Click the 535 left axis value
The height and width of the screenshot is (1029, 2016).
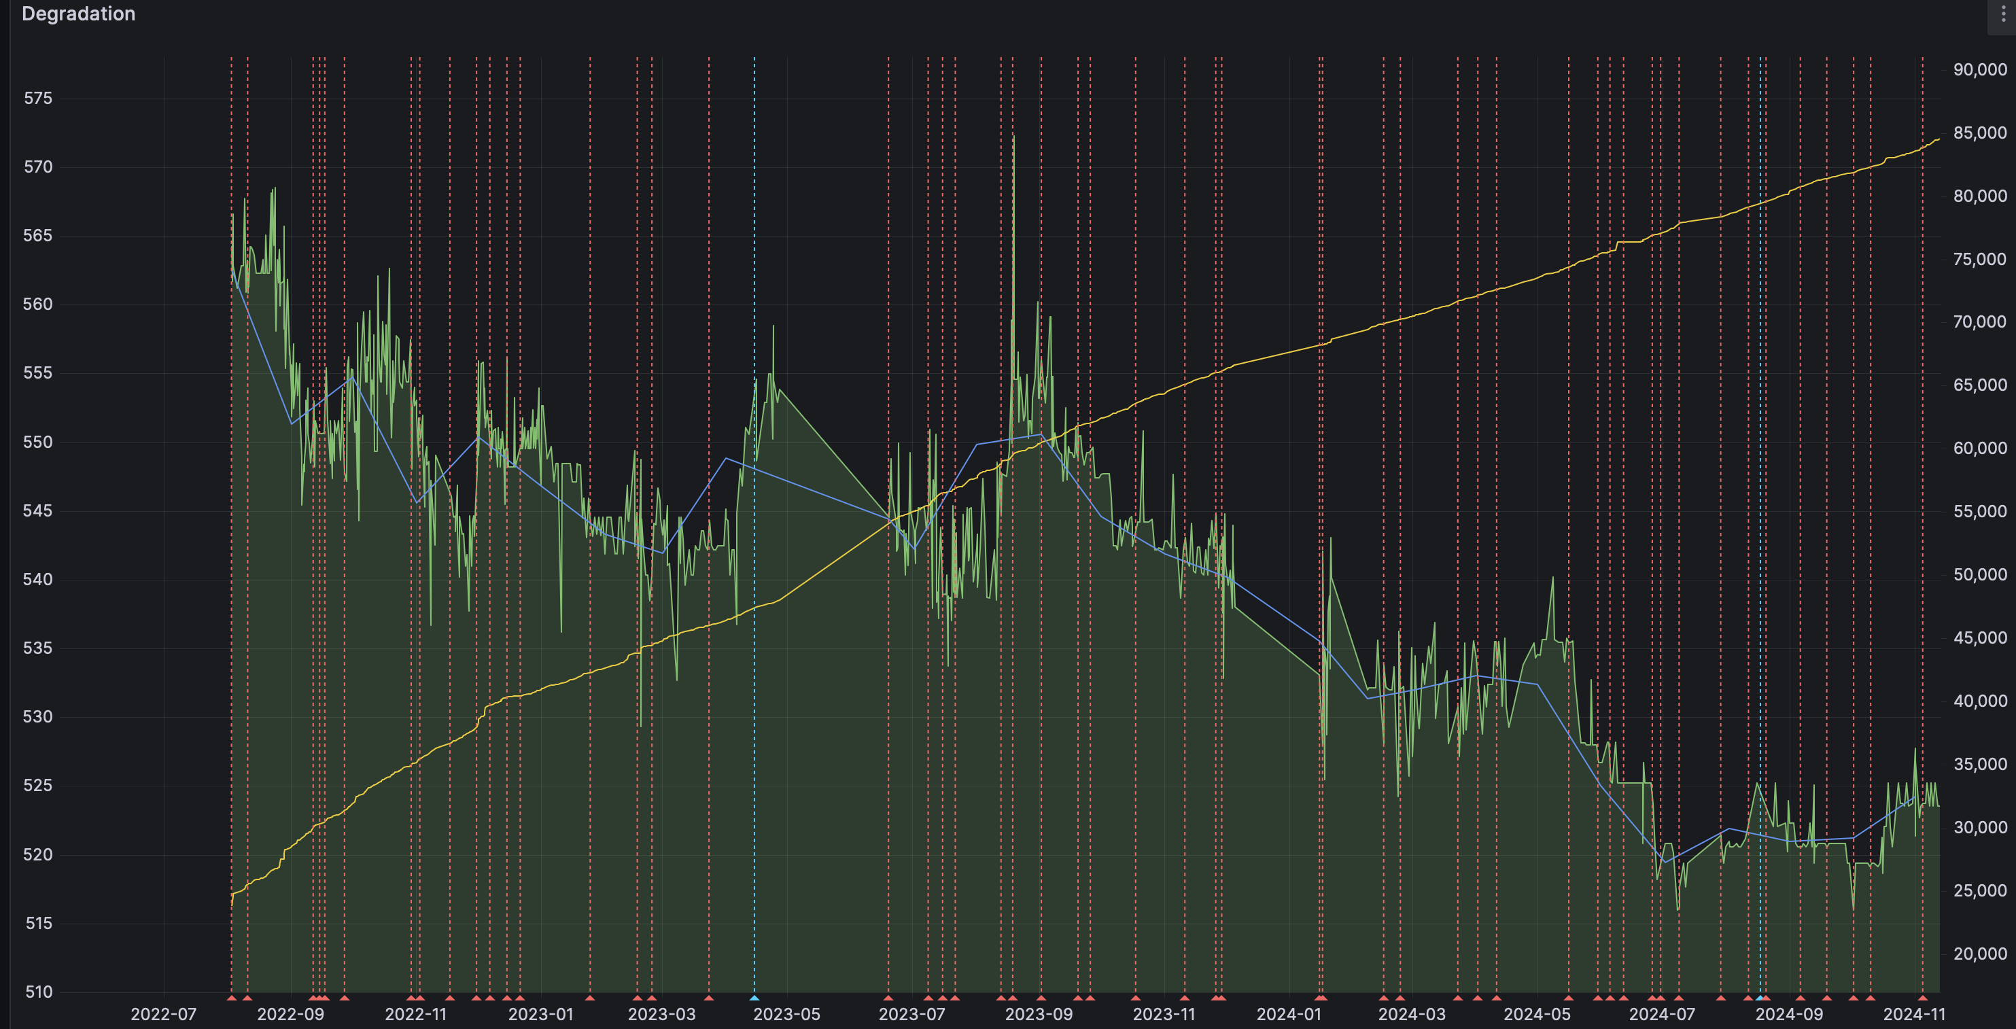pos(37,648)
